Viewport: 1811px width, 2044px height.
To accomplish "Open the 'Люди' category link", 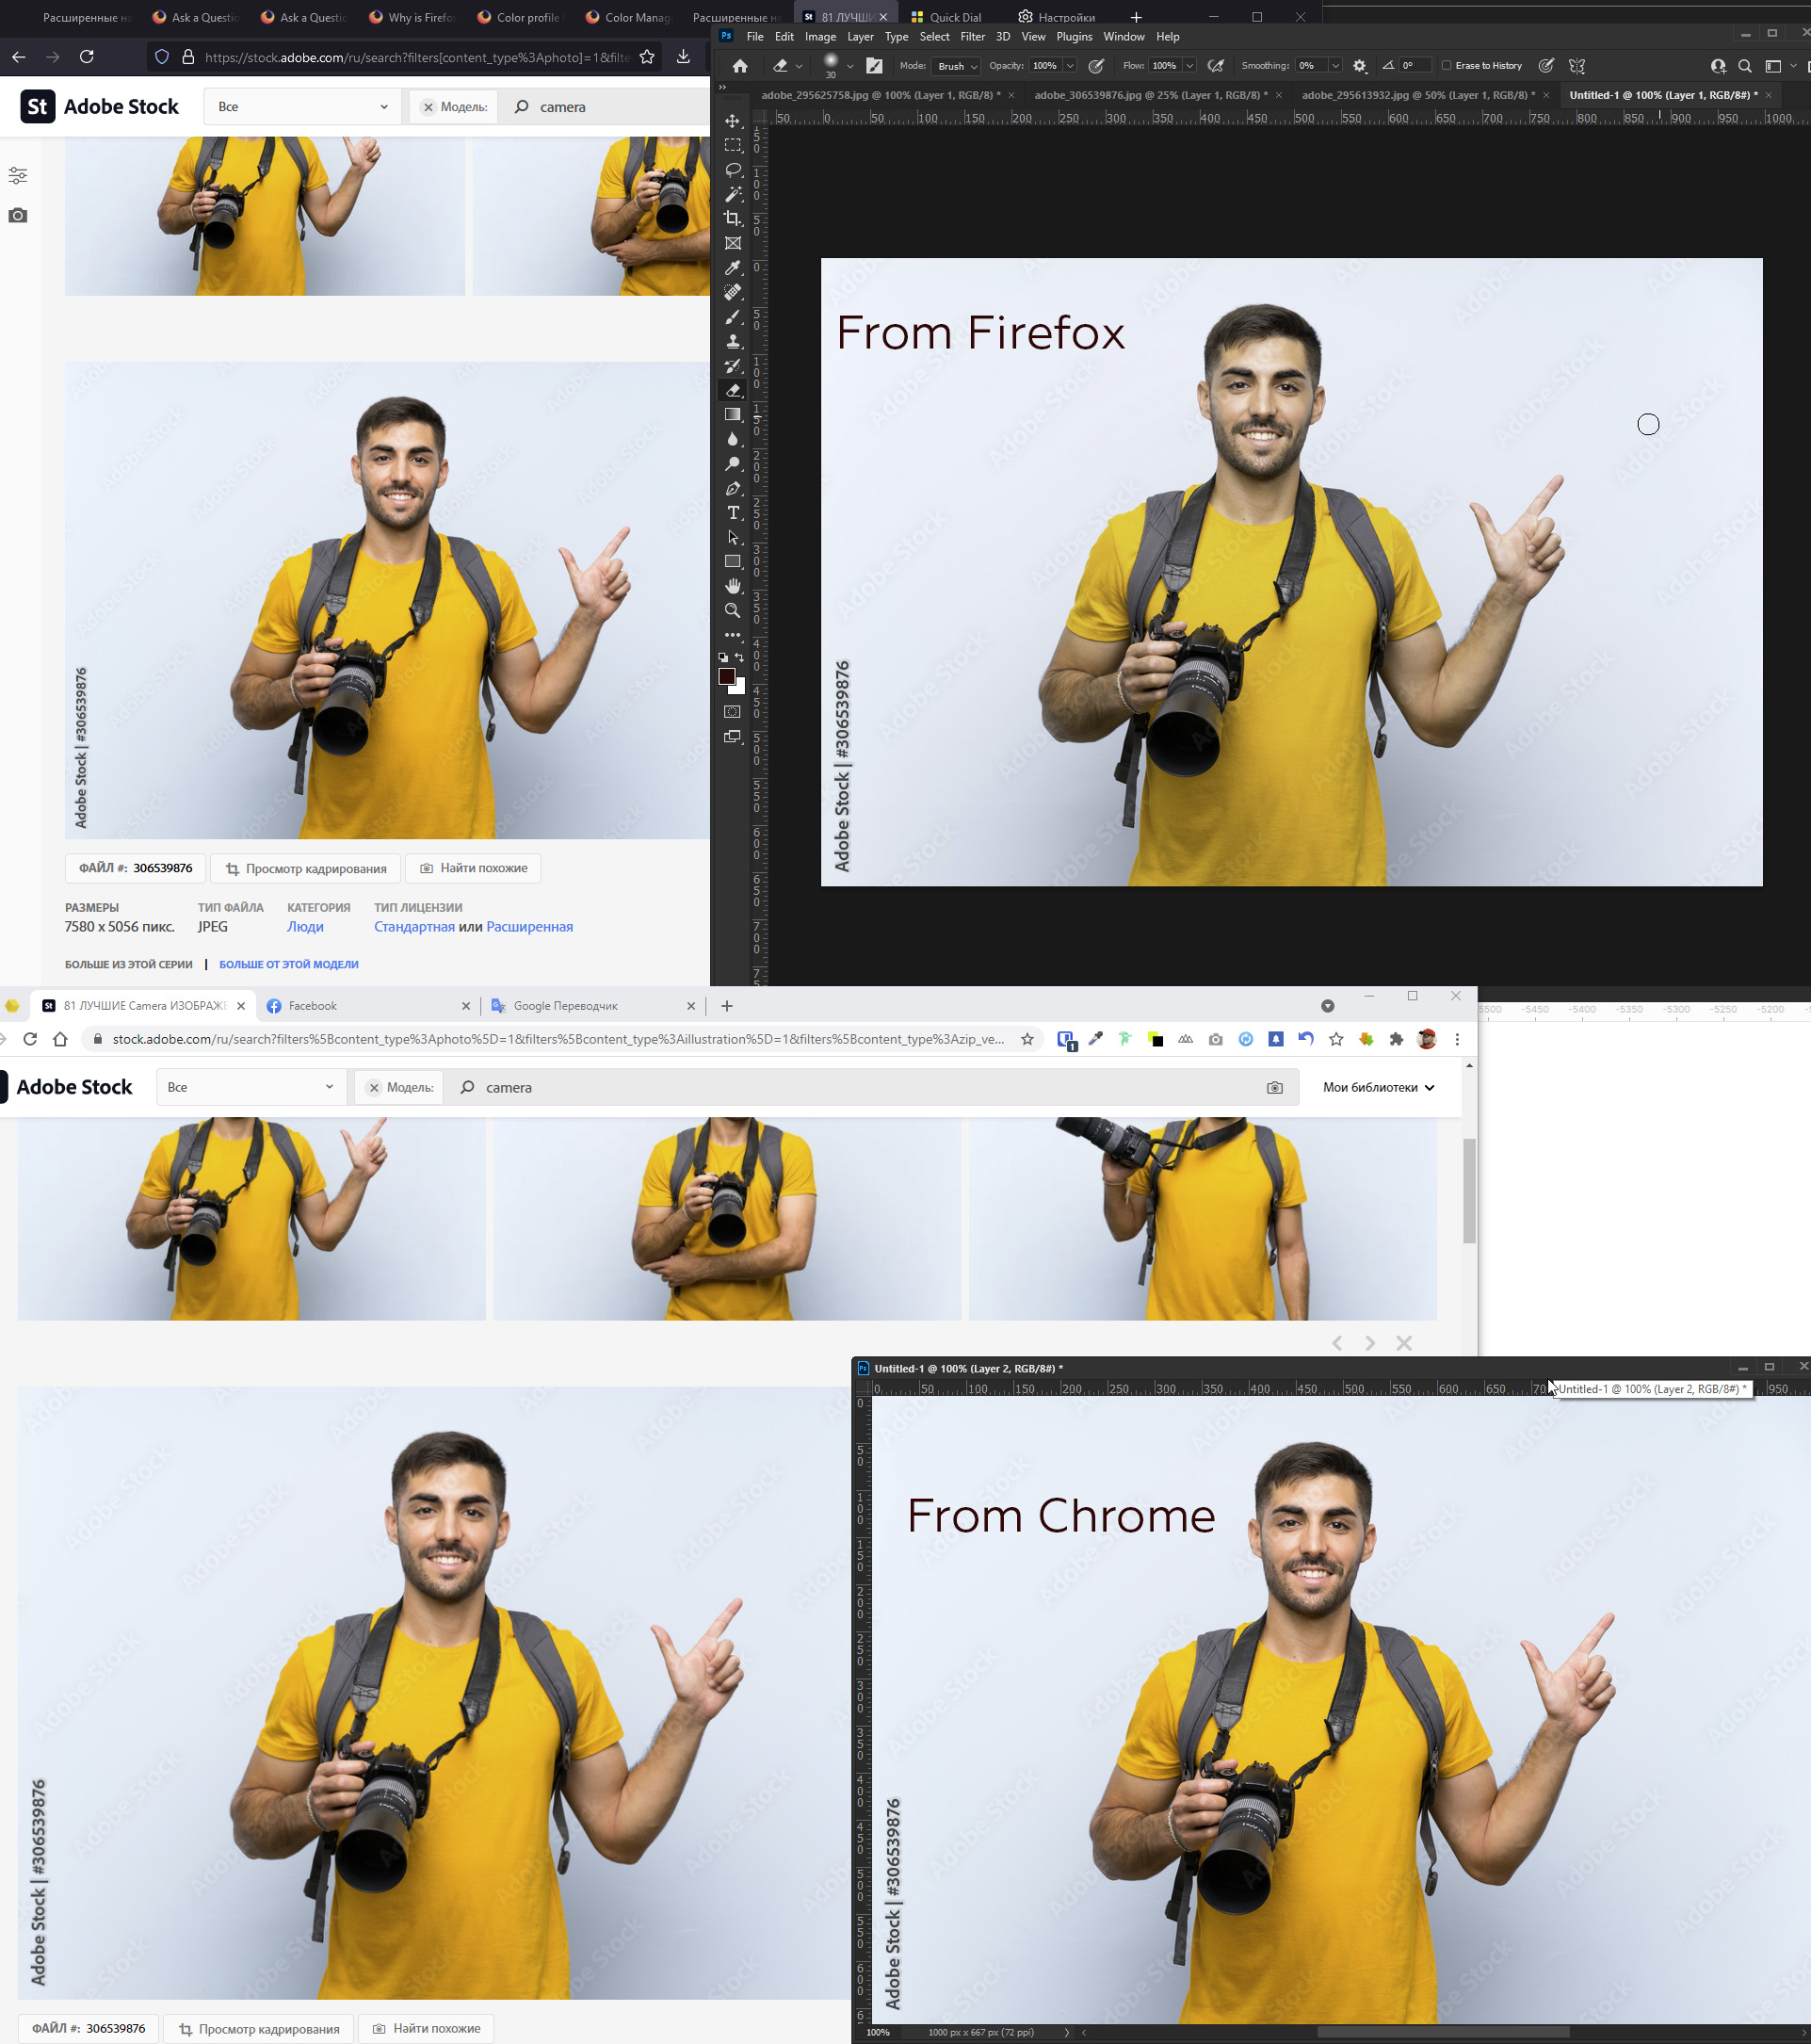I will [x=305, y=927].
